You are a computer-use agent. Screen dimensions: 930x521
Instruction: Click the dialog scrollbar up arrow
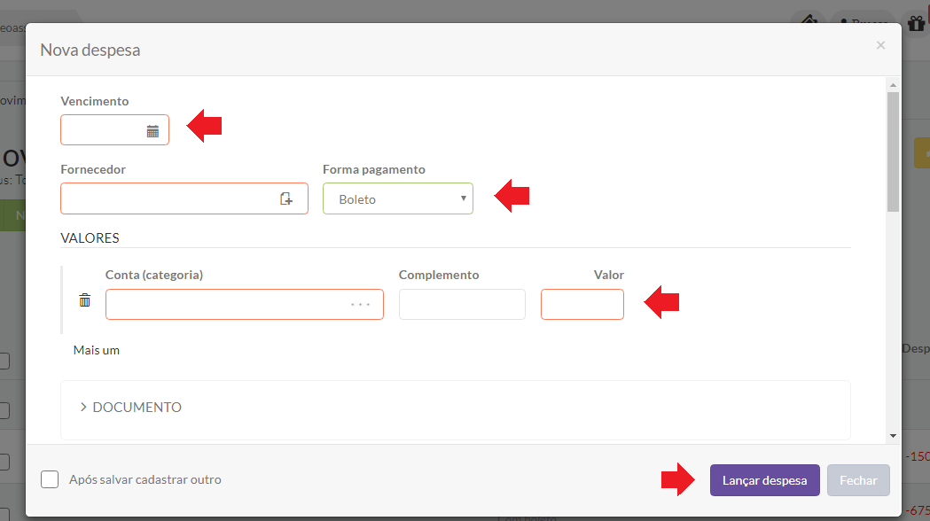(x=894, y=85)
